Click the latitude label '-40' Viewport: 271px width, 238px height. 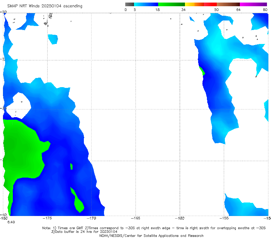(3, 215)
